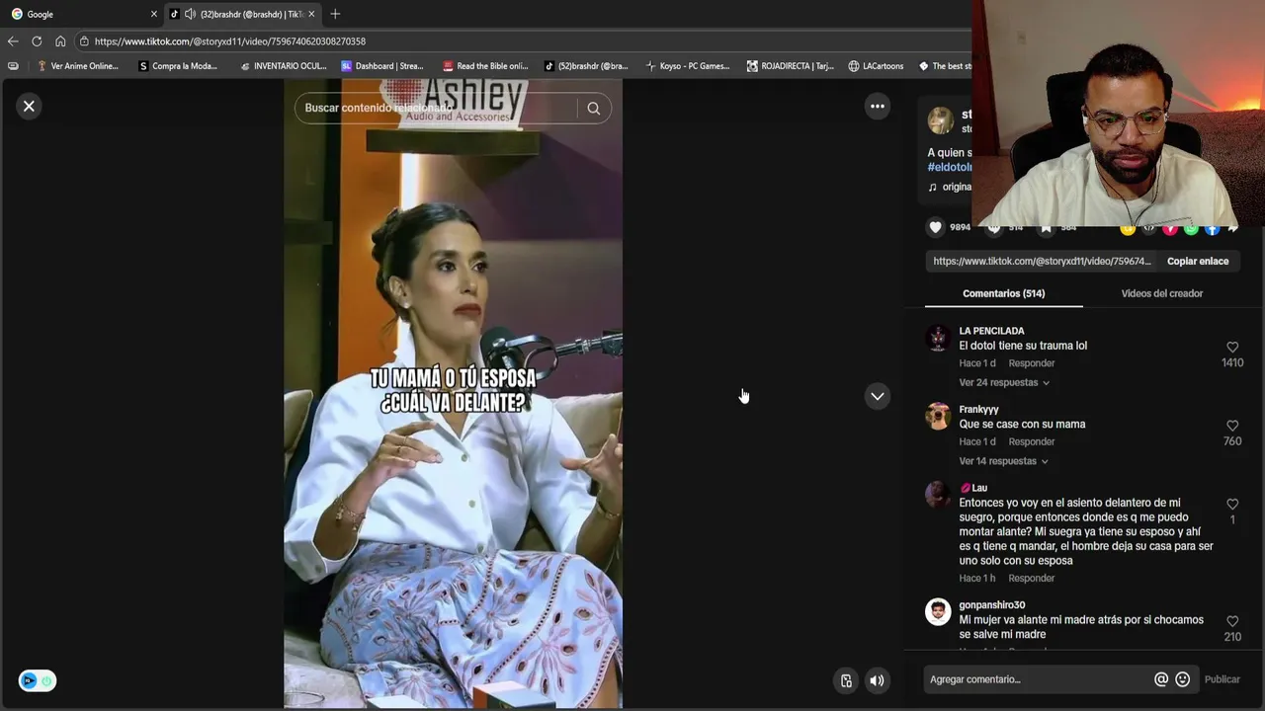Open gonpanshiro30 avatar

tap(938, 611)
